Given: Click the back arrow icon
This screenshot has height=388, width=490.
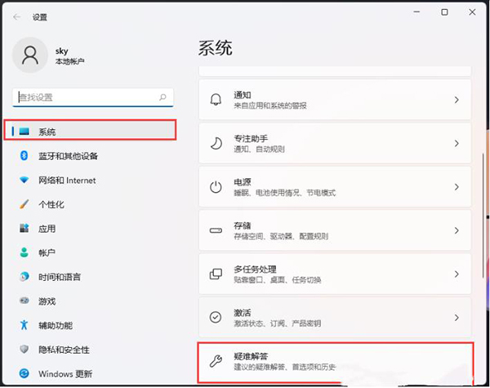Looking at the screenshot, I should tap(16, 17).
